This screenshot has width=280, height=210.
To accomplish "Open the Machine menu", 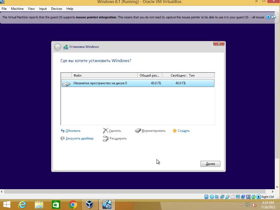I will [17, 8].
